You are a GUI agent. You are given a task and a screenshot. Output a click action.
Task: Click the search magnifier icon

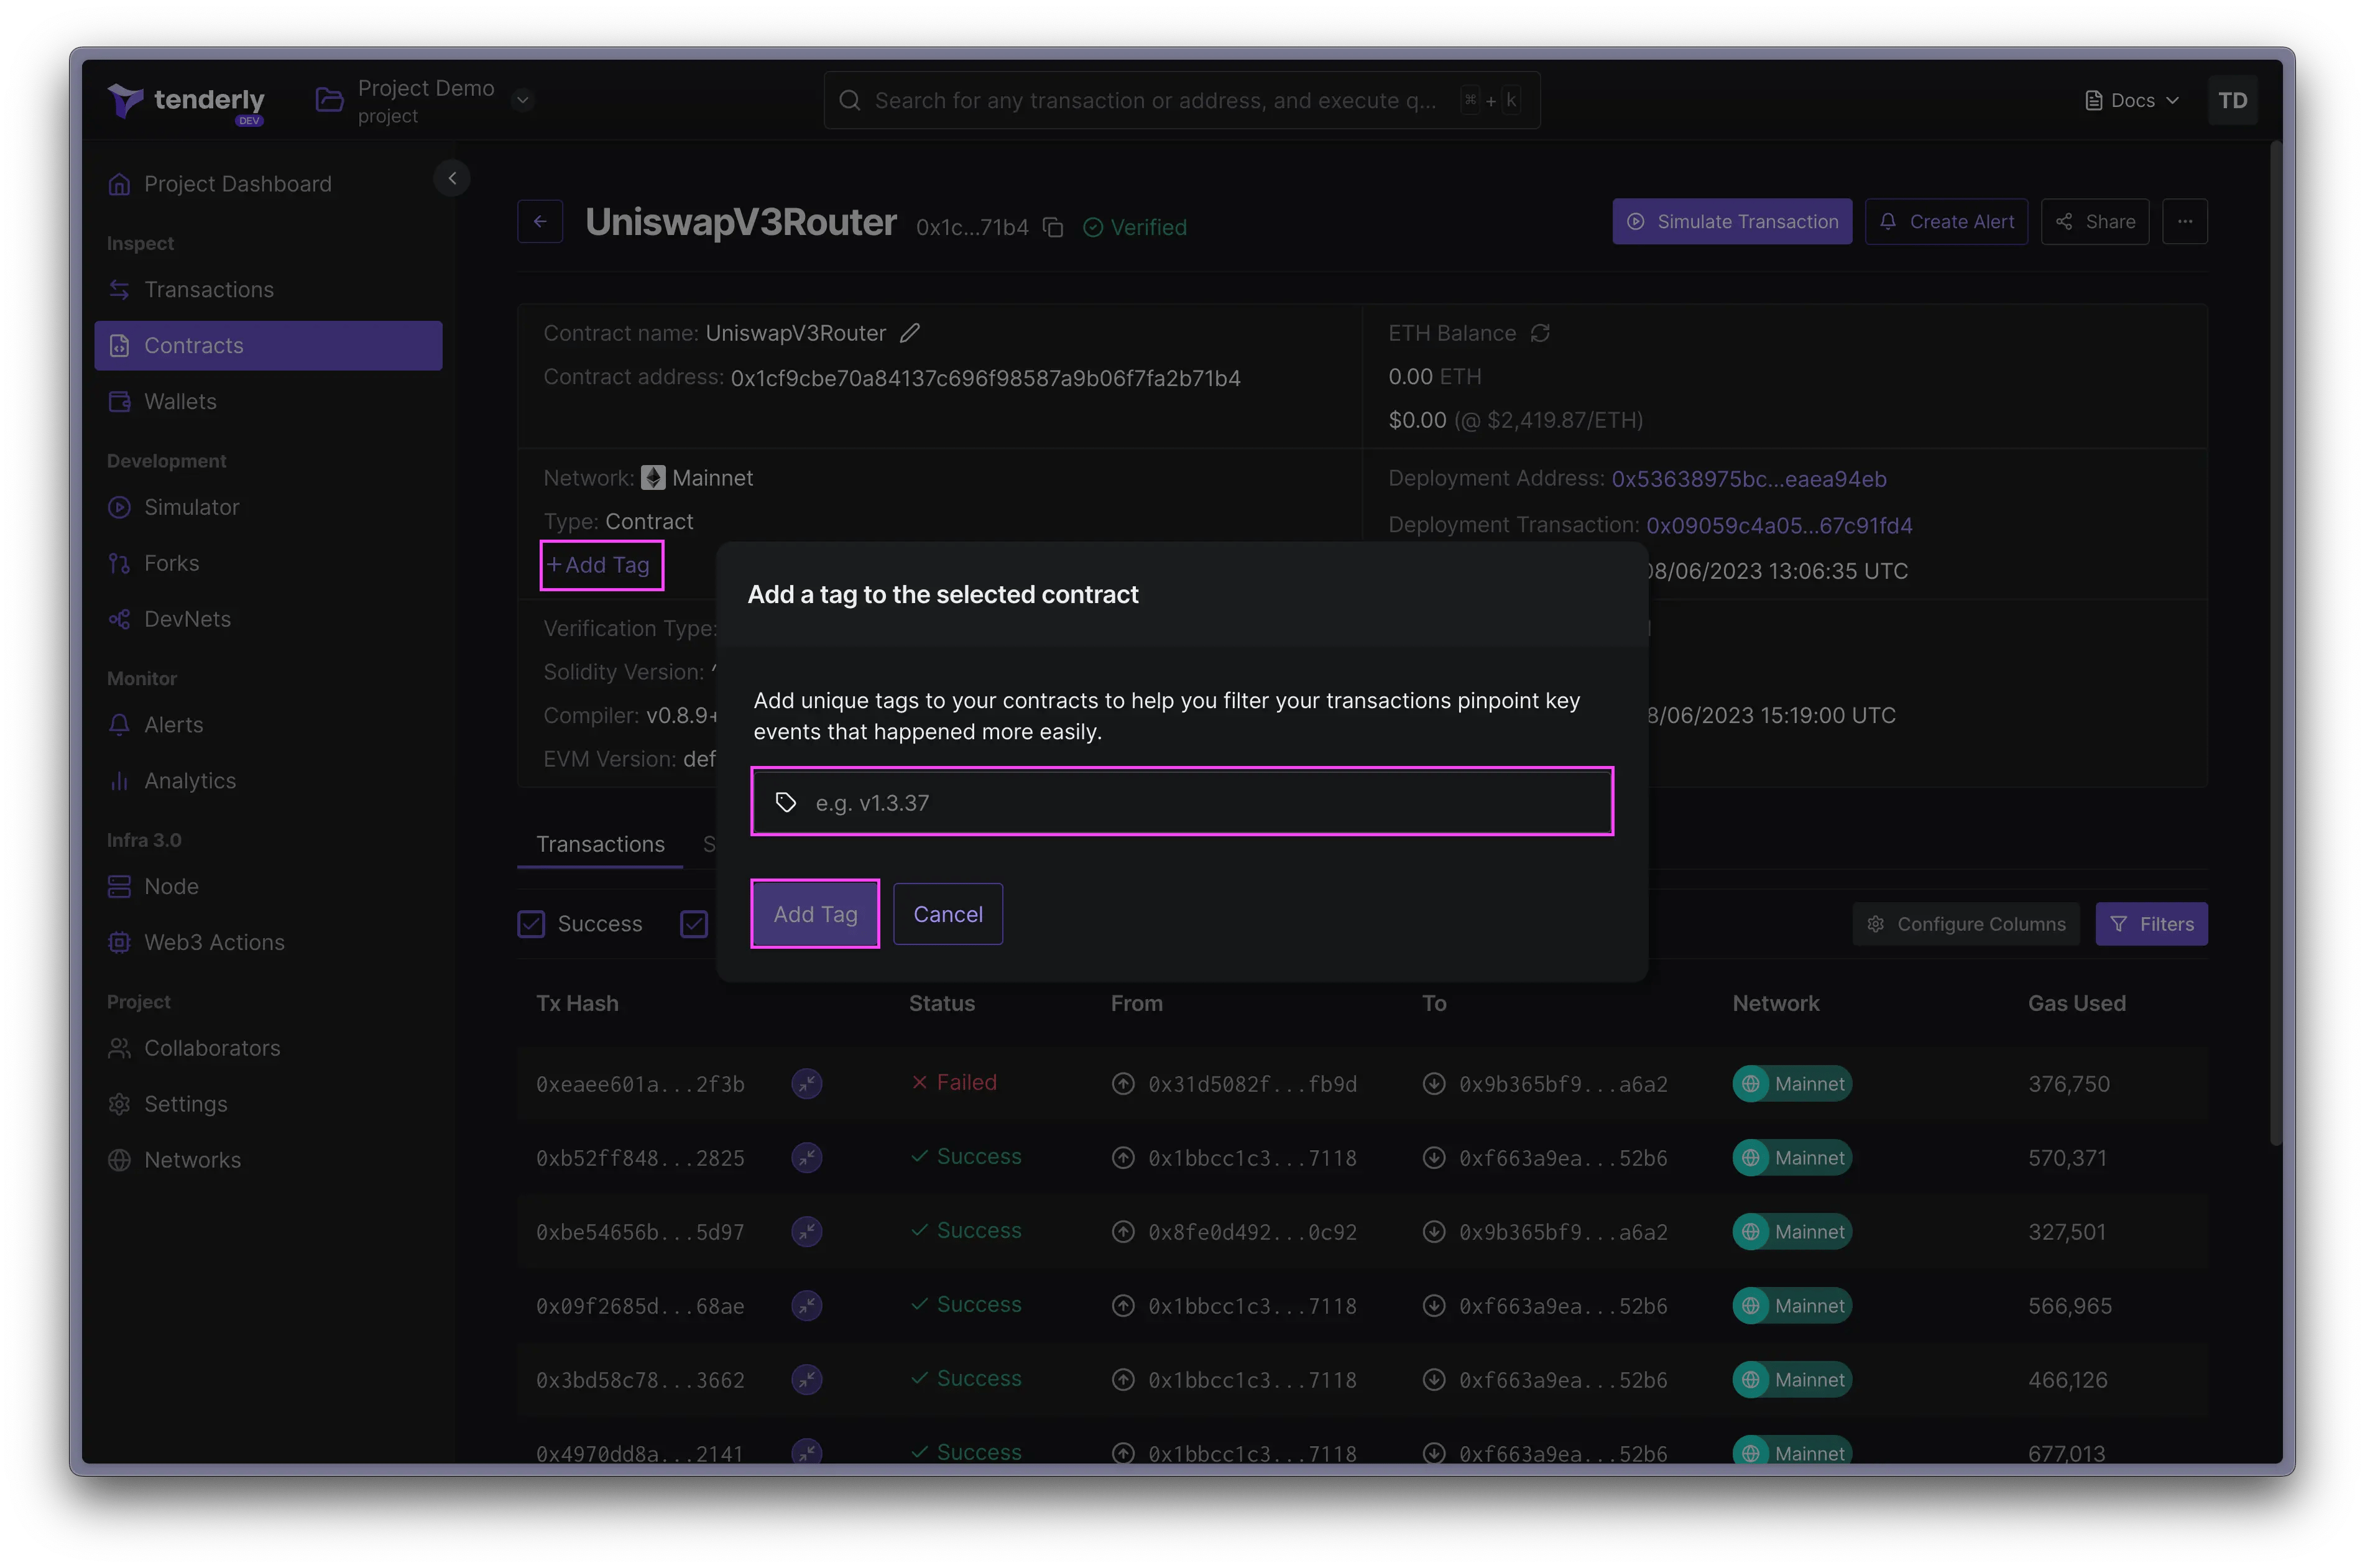coord(850,100)
